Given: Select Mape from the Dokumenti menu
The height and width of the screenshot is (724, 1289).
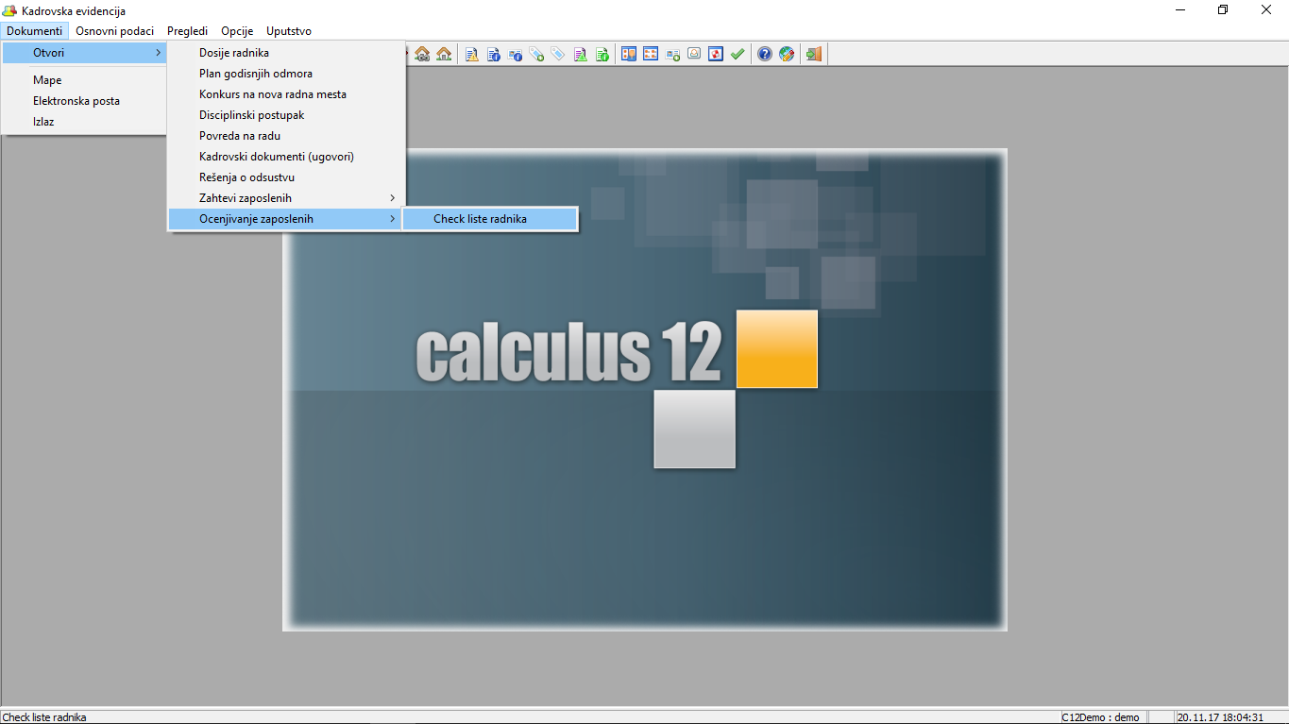Looking at the screenshot, I should coord(84,80).
